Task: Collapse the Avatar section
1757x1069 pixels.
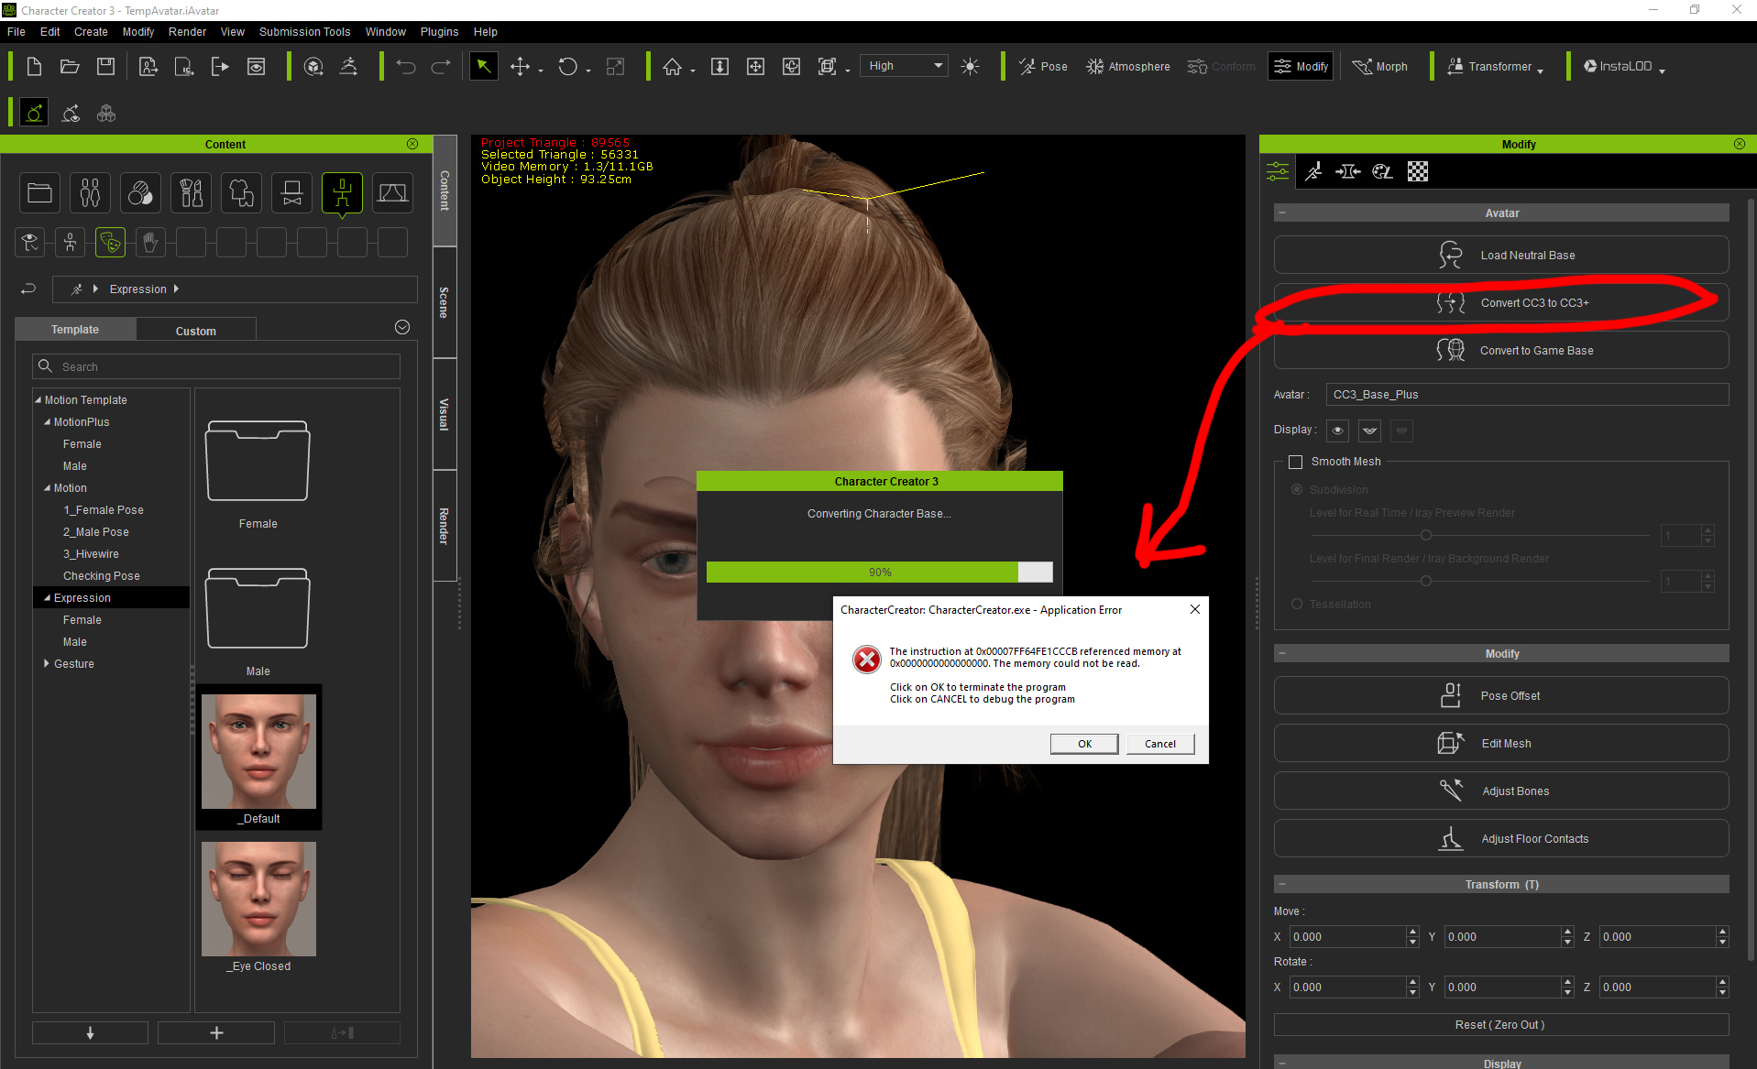Action: (x=1282, y=213)
